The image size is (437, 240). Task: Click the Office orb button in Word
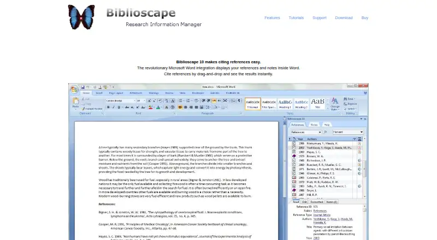74,89
